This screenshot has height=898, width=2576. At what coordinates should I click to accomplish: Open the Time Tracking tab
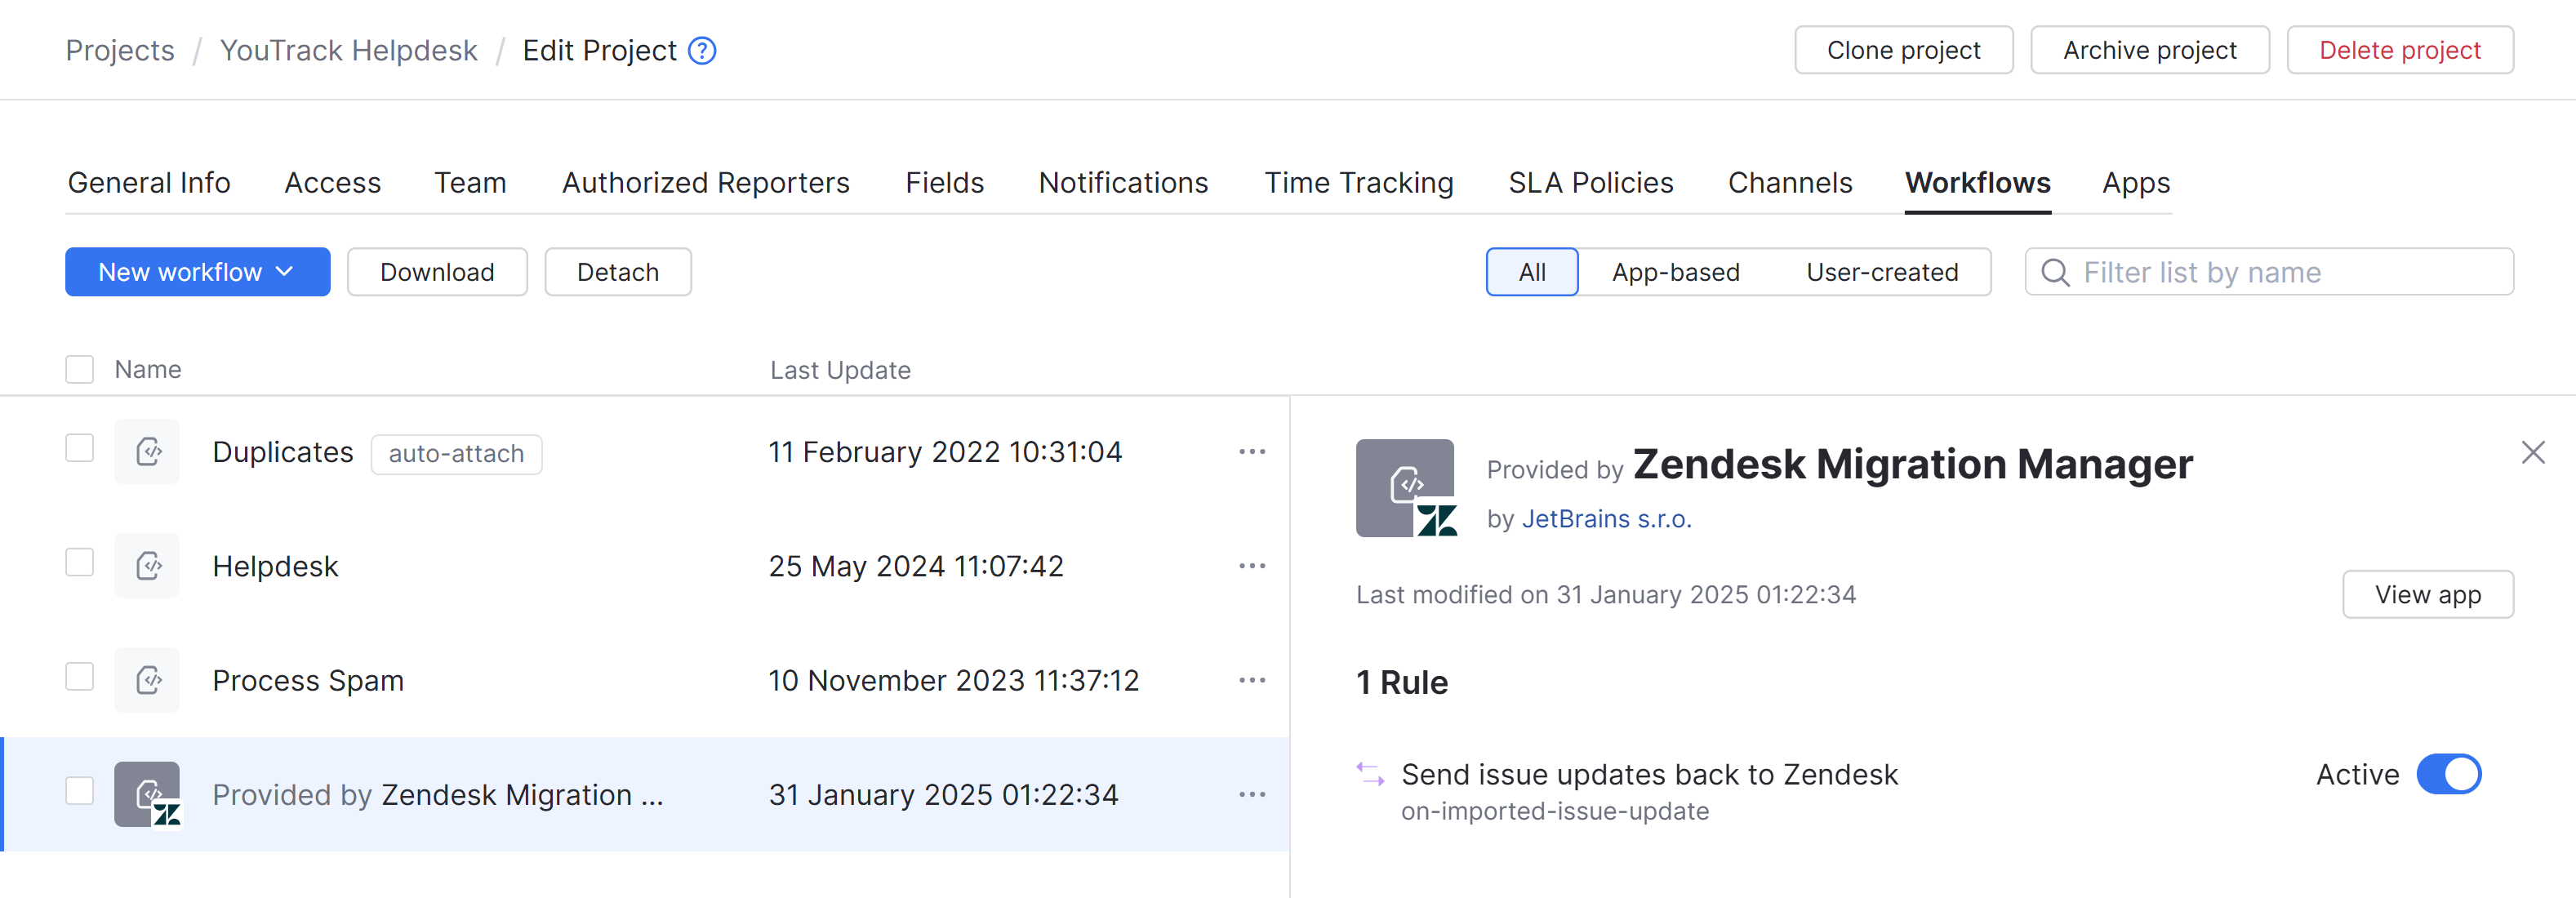(1359, 182)
